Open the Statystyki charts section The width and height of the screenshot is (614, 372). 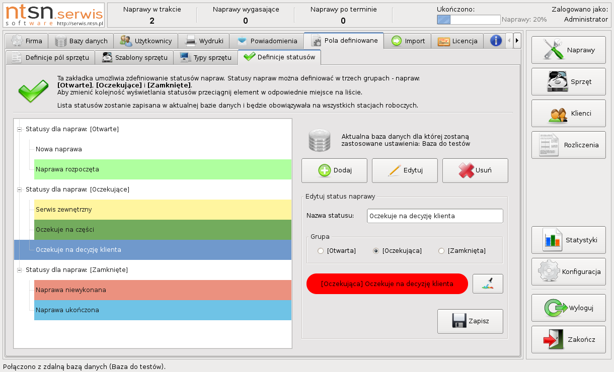pyautogui.click(x=568, y=240)
